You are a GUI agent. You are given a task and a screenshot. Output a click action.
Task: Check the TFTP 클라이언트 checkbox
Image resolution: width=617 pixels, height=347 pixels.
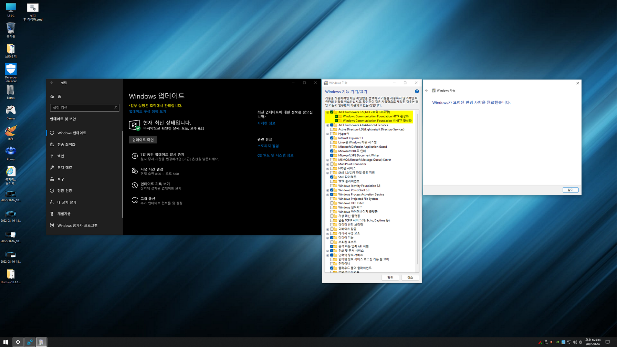coord(332,181)
